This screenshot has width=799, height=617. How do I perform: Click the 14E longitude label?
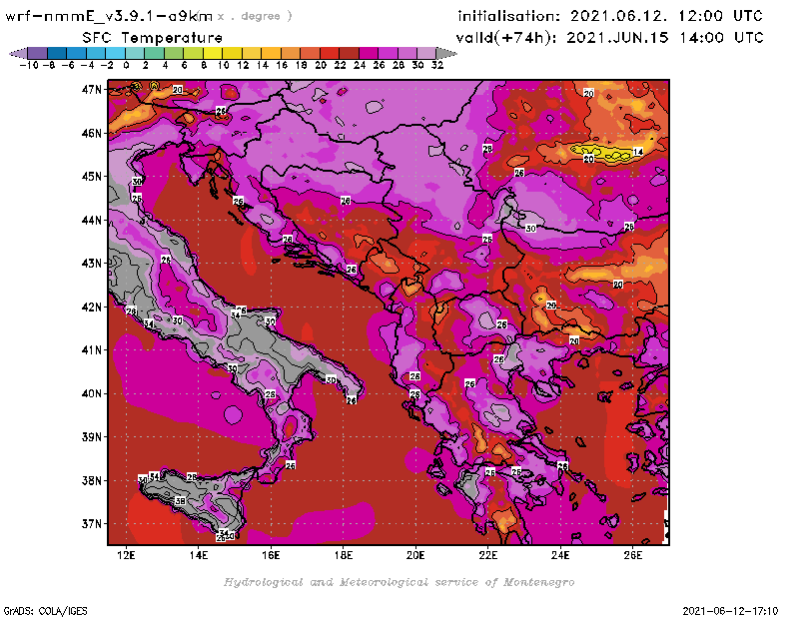pos(198,555)
